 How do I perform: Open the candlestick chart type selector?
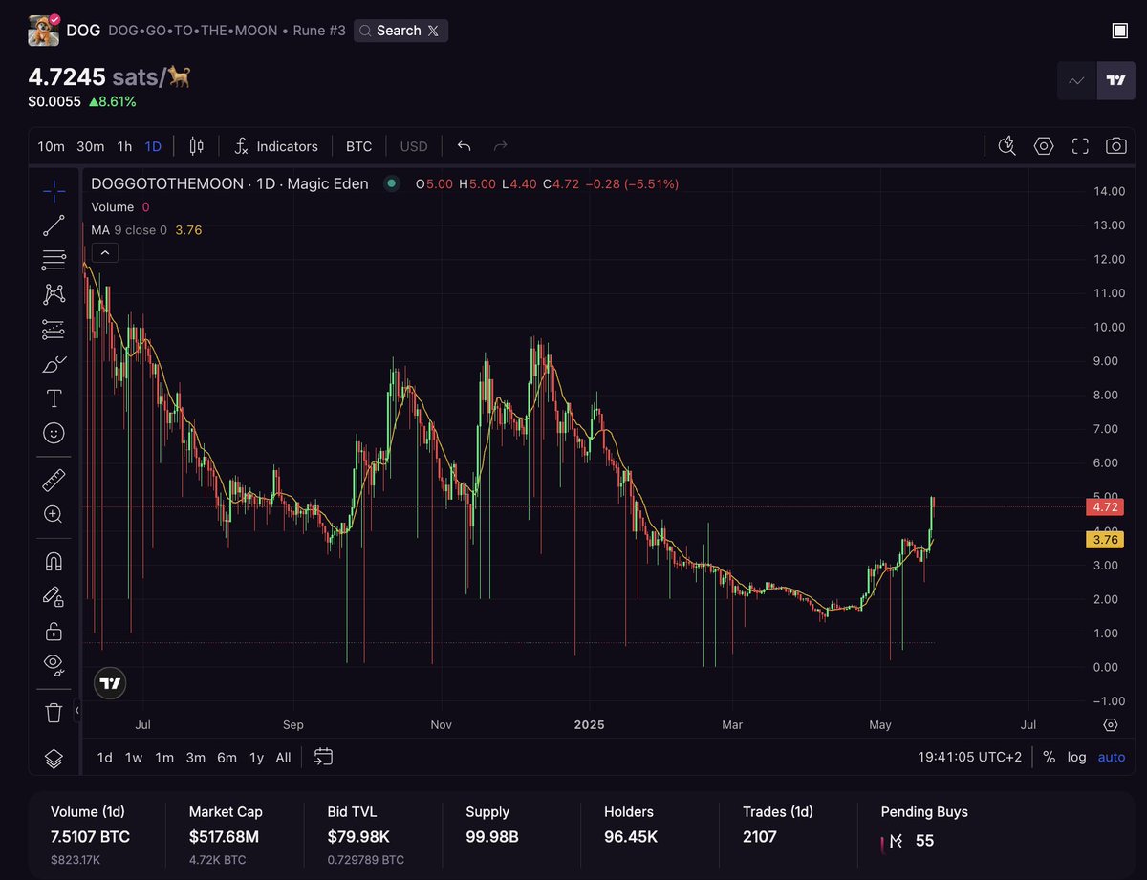coord(197,146)
